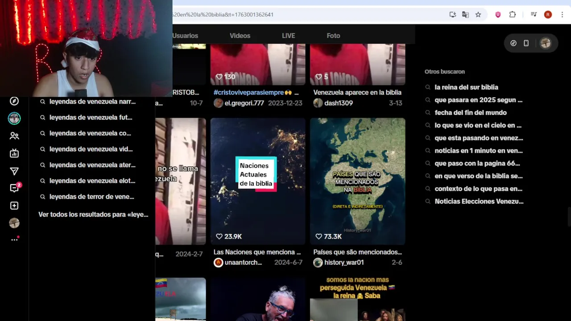Click heart icon showing 130 likes
The height and width of the screenshot is (321, 571).
[x=219, y=77]
